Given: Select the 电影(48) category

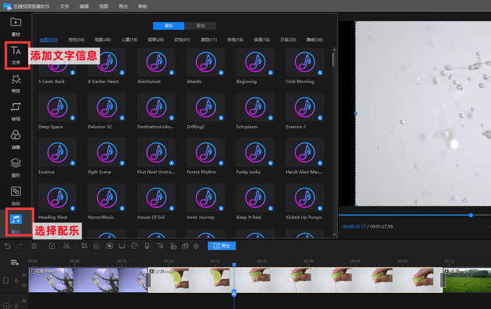Looking at the screenshot, I should point(103,40).
